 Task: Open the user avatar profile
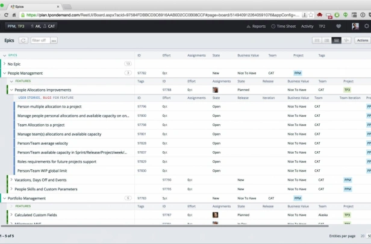[355, 26]
